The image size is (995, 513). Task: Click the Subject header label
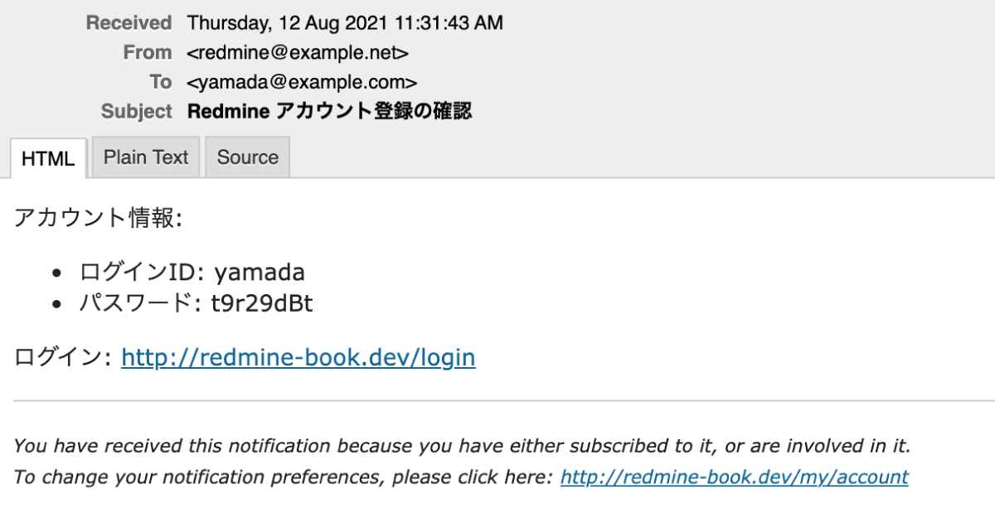point(137,111)
